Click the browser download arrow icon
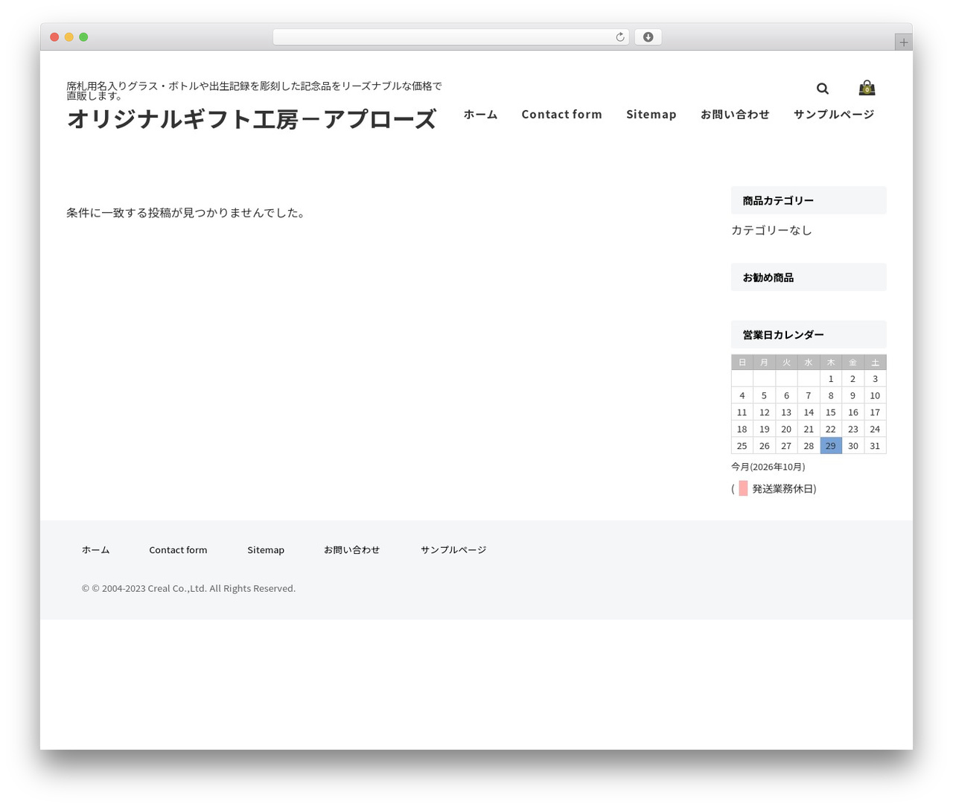 (648, 37)
